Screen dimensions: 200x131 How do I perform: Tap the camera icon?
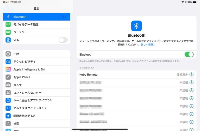[8, 85]
